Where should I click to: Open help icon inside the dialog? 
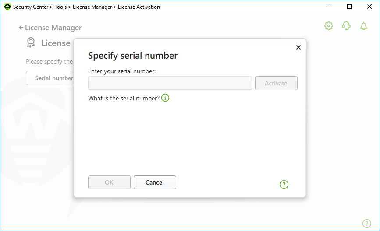point(284,185)
